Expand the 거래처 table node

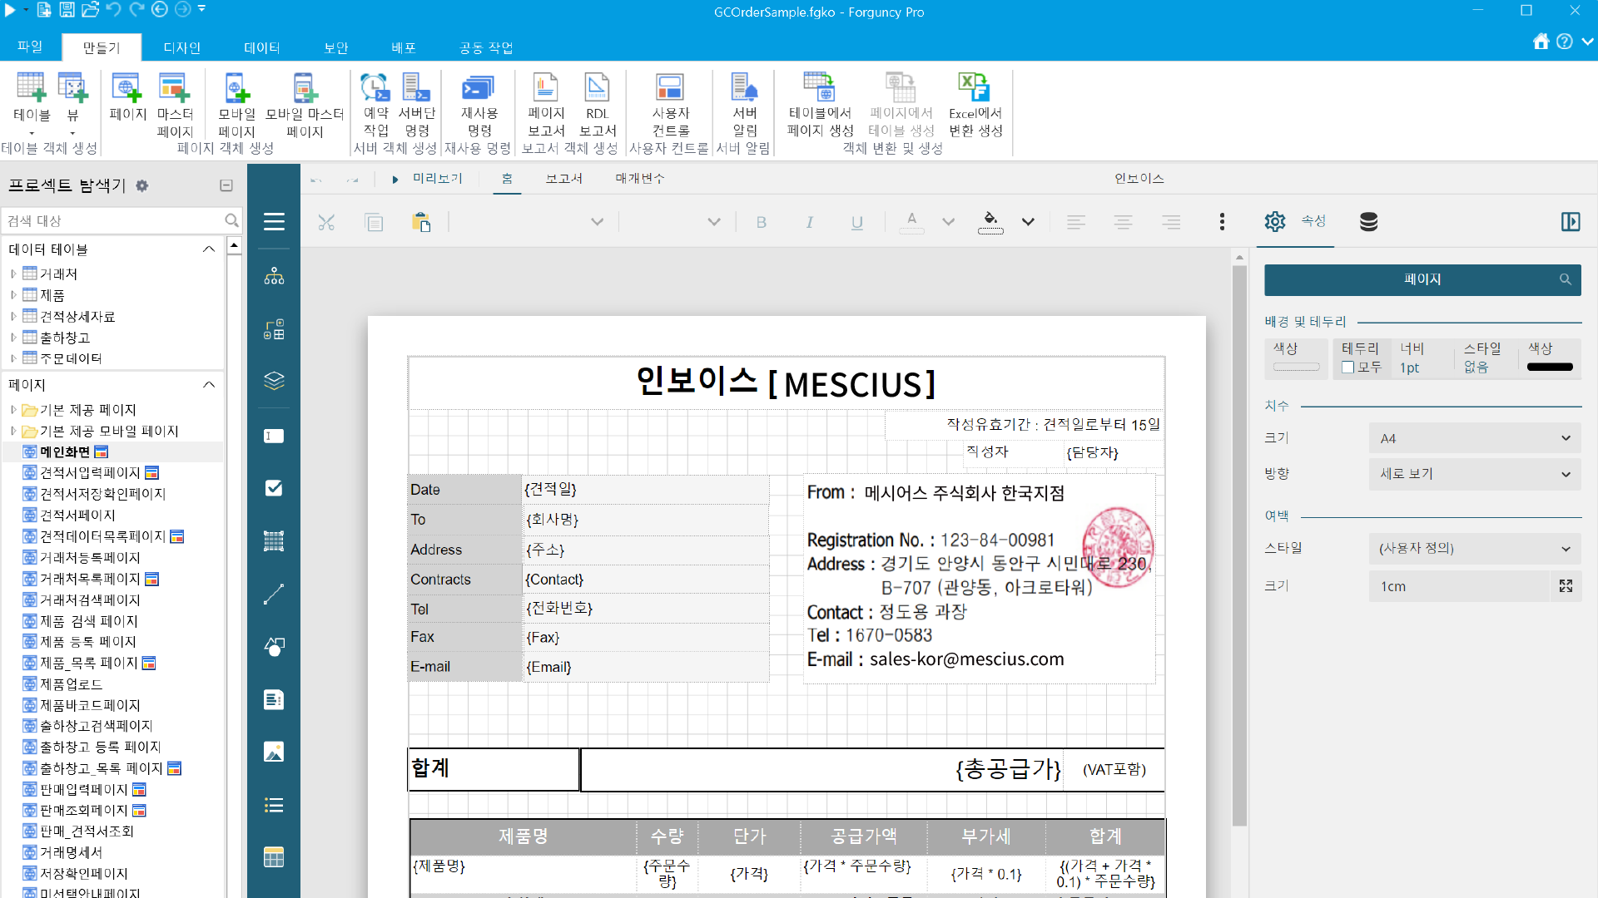point(13,274)
